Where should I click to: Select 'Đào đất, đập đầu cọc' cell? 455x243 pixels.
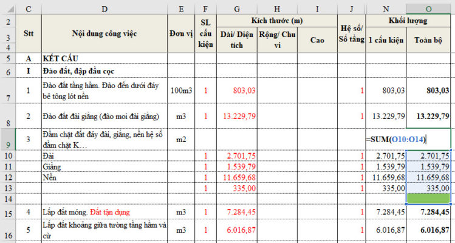[104, 72]
